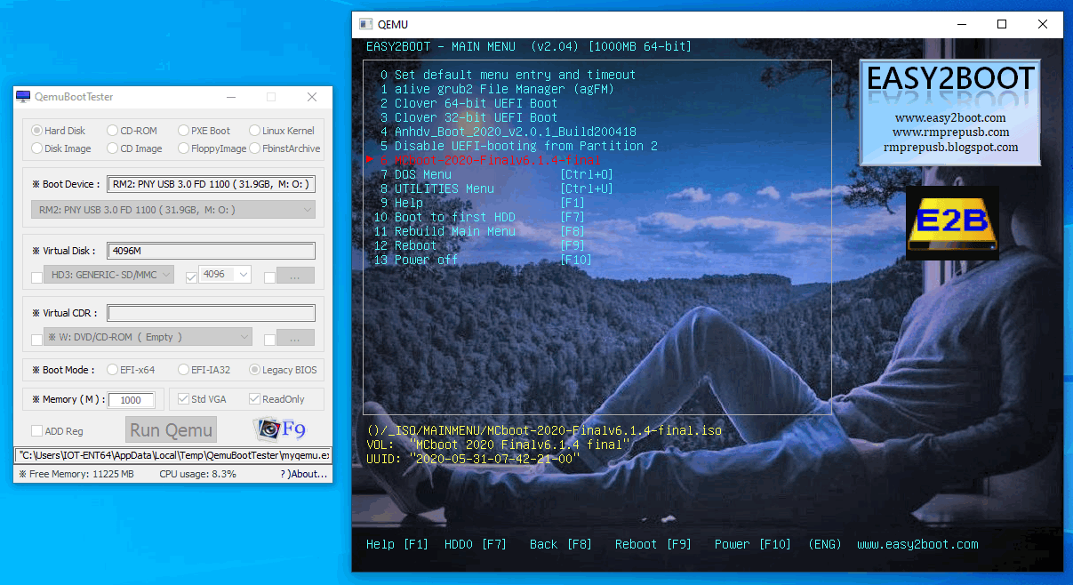This screenshot has height=585, width=1073.
Task: Click the rmprepusb.blogspot.com text in the EASY2BOOT banner
Action: click(950, 147)
